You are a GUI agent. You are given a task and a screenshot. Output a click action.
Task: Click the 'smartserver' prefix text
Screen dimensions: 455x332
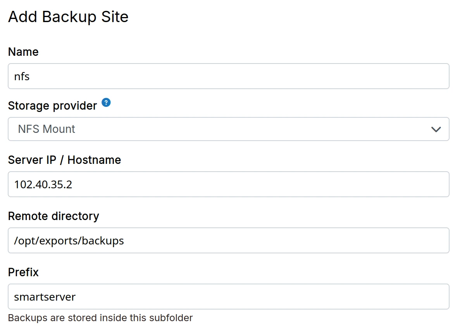click(x=45, y=297)
